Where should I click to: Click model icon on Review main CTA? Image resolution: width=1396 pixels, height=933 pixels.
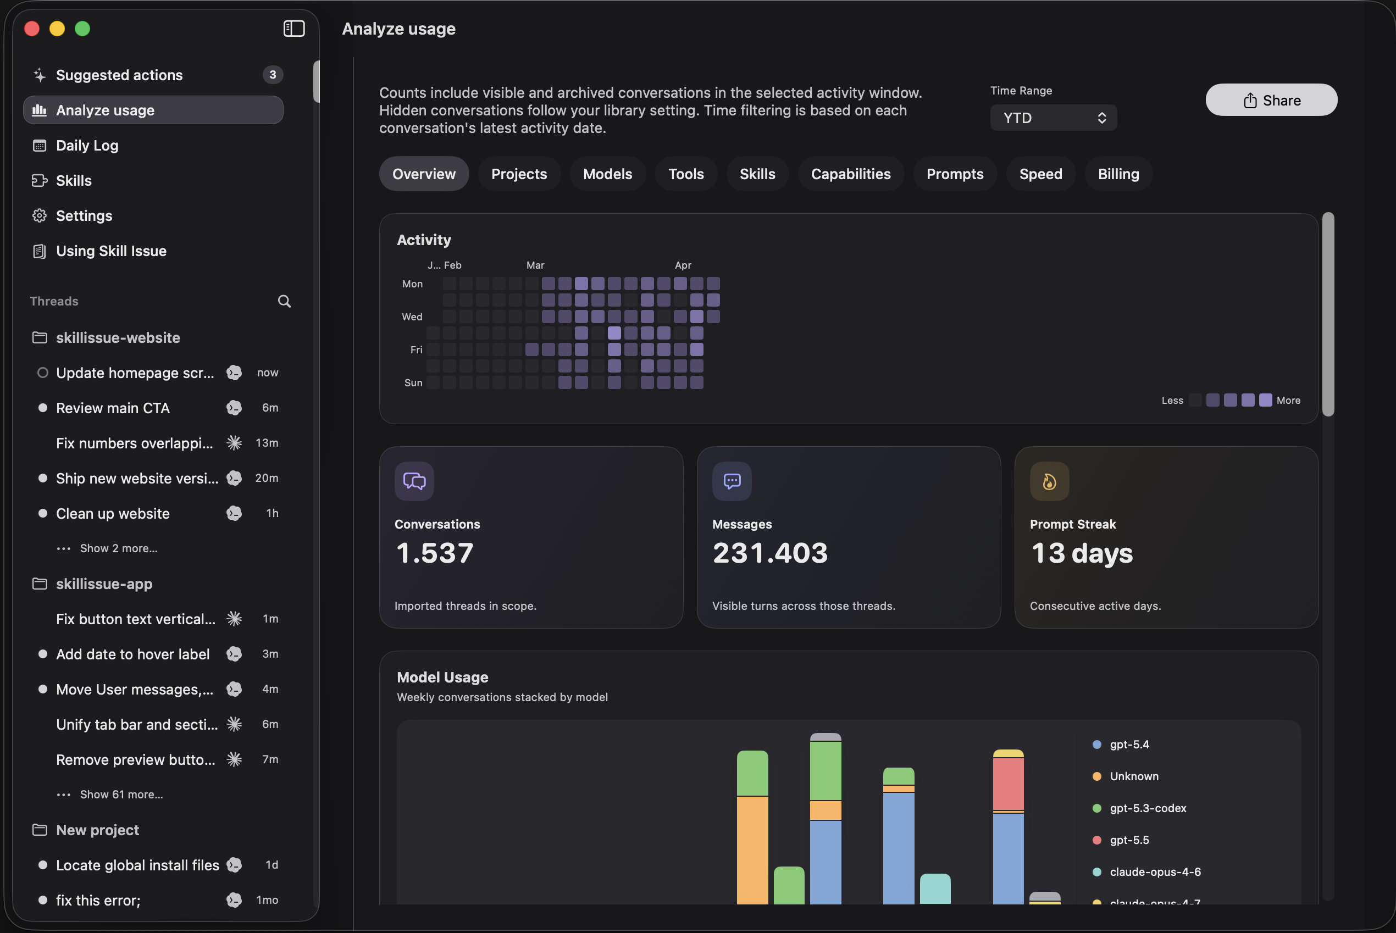234,408
